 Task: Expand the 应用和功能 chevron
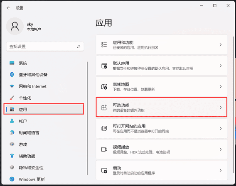pos(221,45)
